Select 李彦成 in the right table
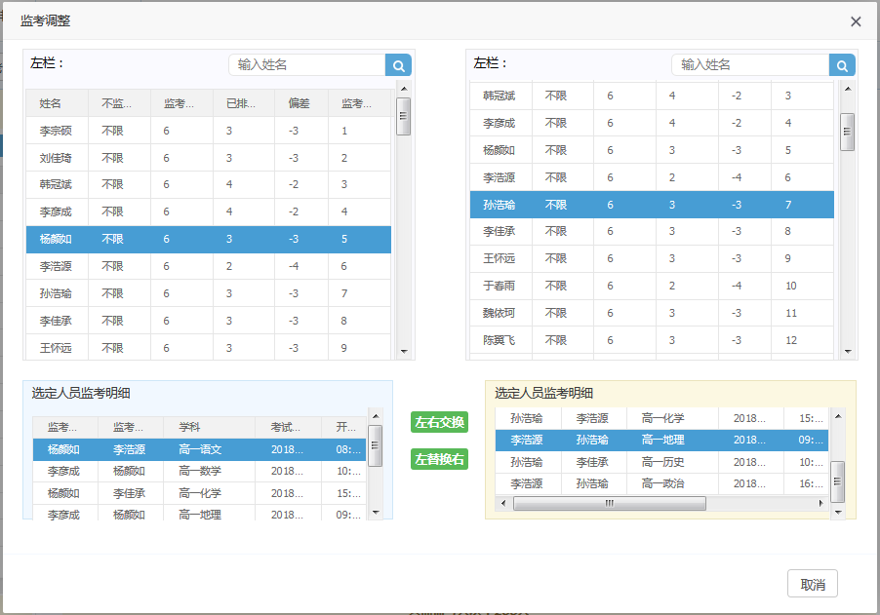Image resolution: width=880 pixels, height=615 pixels. click(x=652, y=123)
